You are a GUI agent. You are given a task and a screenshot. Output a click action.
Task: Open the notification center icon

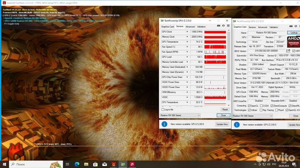(294, 164)
